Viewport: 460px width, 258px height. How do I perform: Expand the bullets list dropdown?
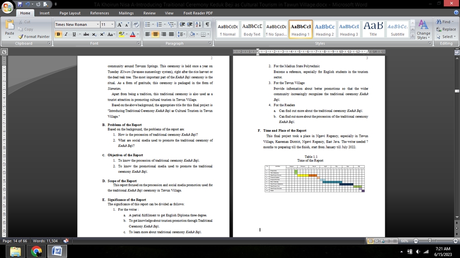tap(153, 24)
